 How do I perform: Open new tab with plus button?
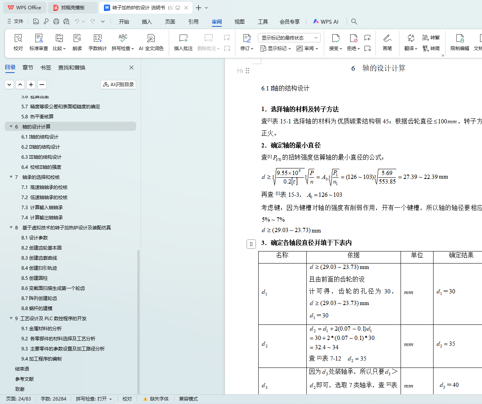(x=199, y=8)
